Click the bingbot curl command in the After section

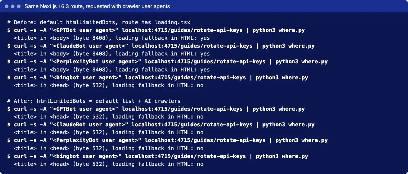(158, 156)
